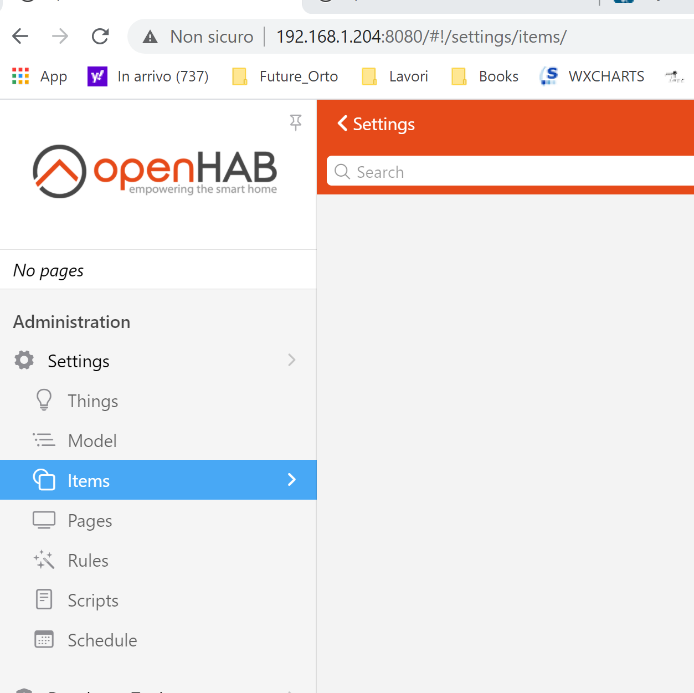Screen dimensions: 694x693
Task: Expand the Settings sidebar entry
Action: 292,360
